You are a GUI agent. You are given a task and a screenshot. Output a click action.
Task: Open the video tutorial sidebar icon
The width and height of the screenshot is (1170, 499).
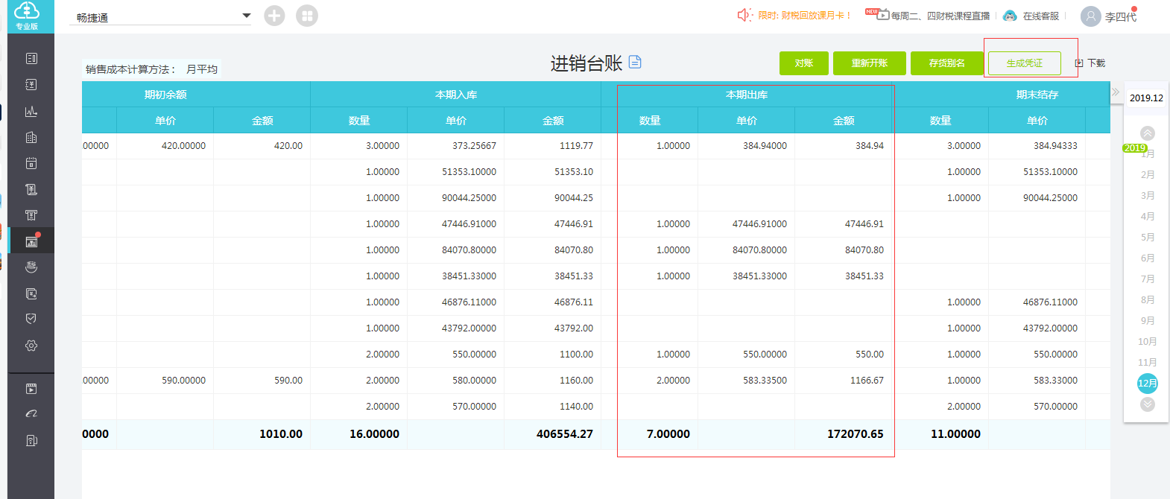(31, 389)
